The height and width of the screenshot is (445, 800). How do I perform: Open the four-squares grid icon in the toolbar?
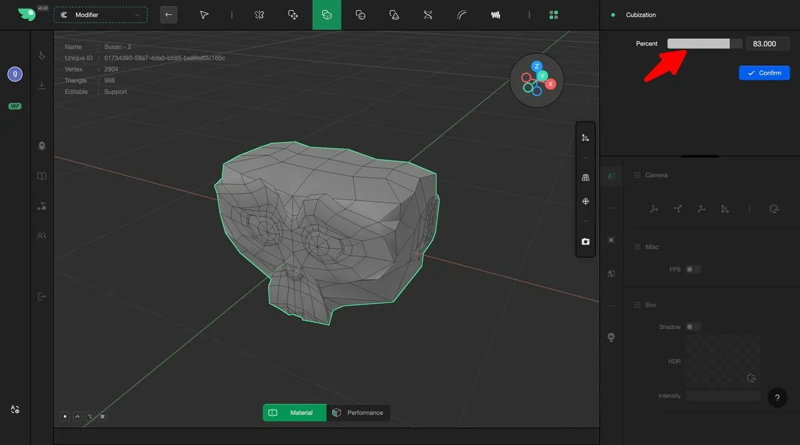tap(553, 15)
